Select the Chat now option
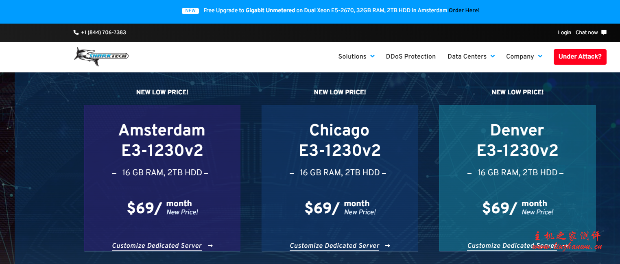 point(586,32)
